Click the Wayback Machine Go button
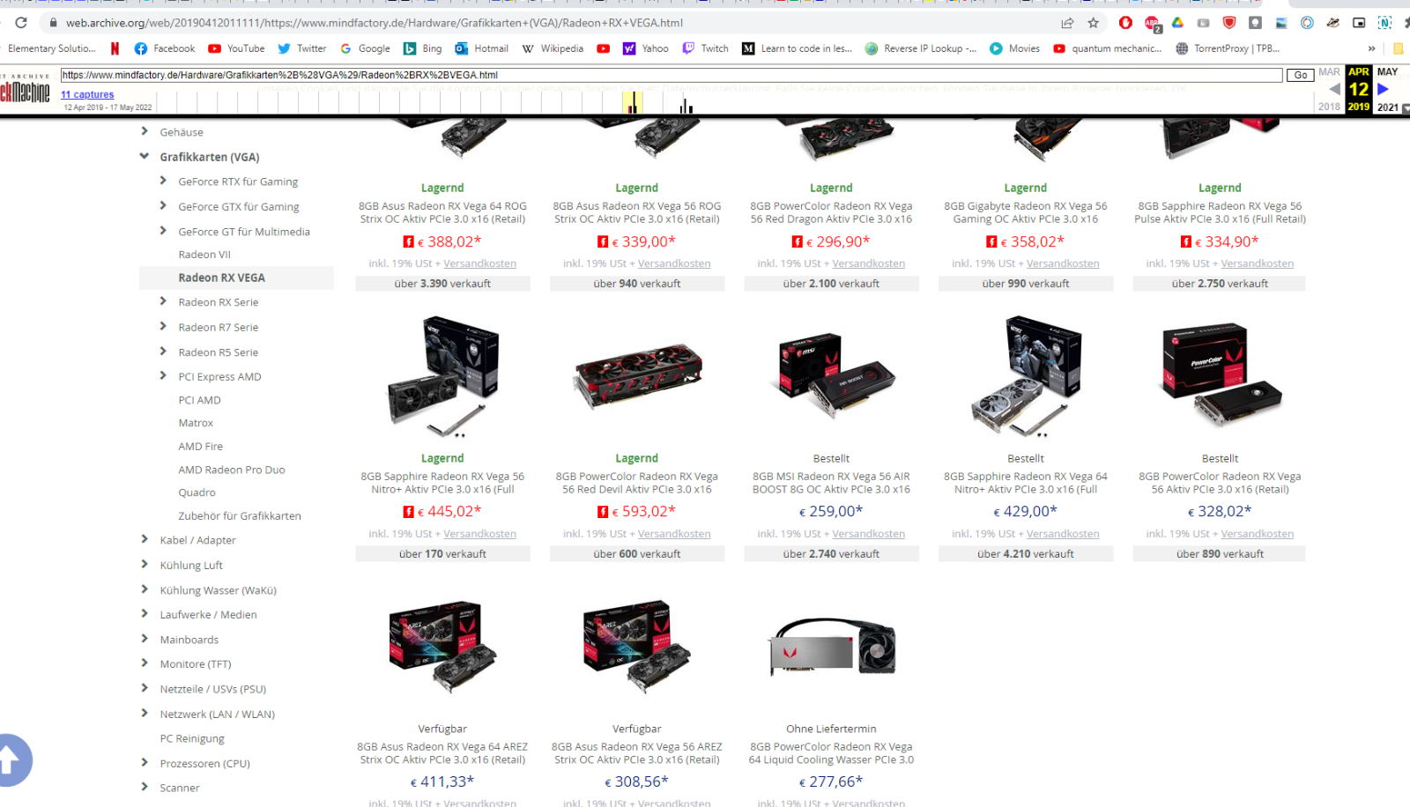This screenshot has height=807, width=1410. point(1301,76)
